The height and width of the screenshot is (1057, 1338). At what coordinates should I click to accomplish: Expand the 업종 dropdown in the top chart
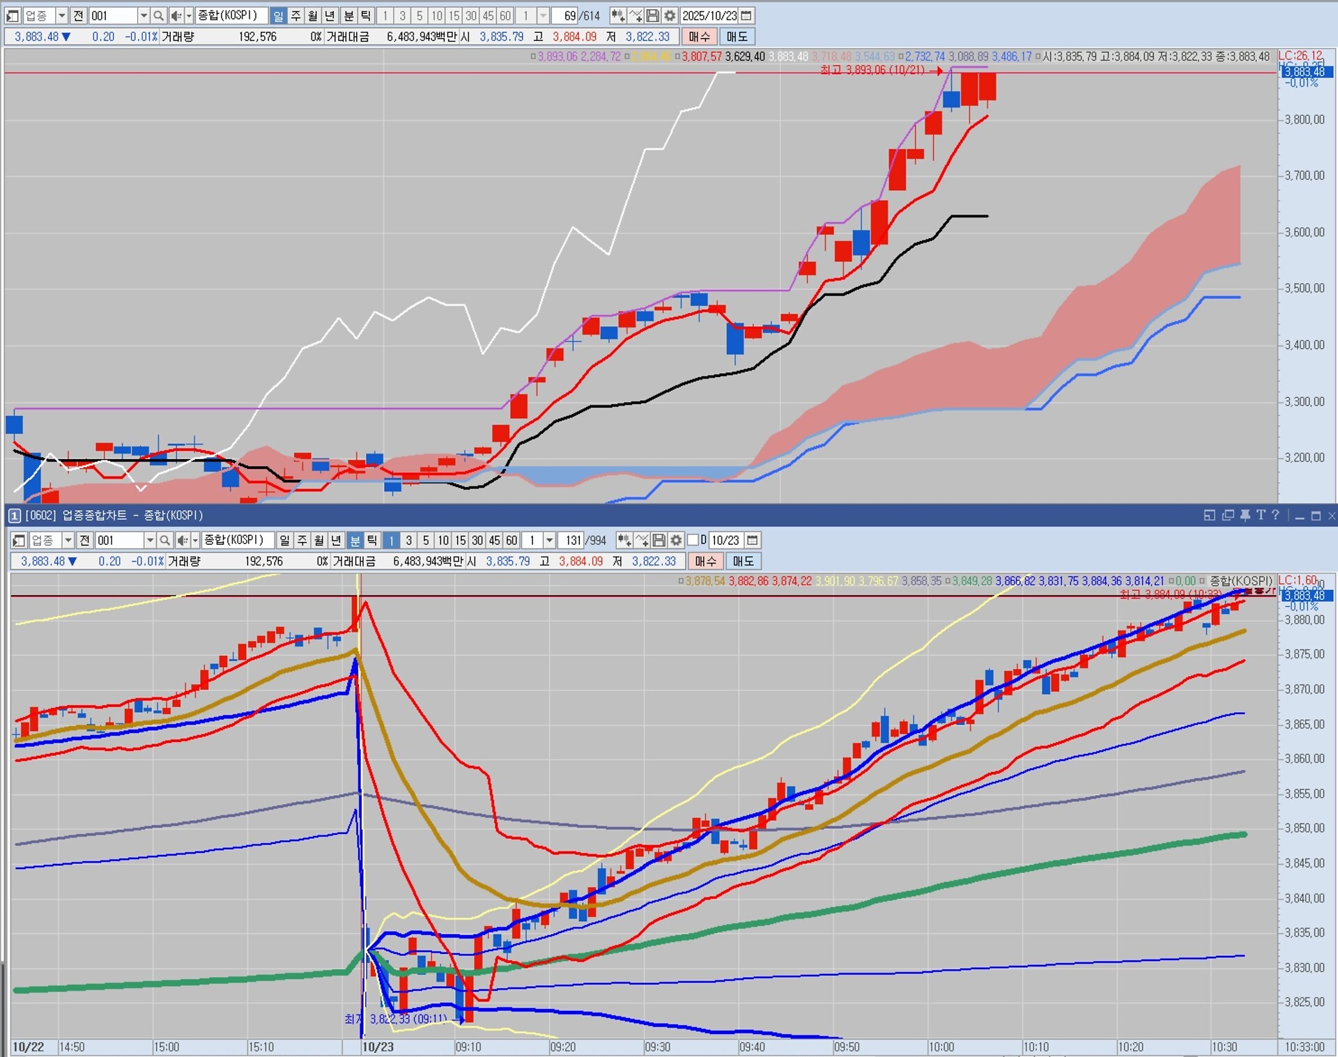(x=61, y=15)
